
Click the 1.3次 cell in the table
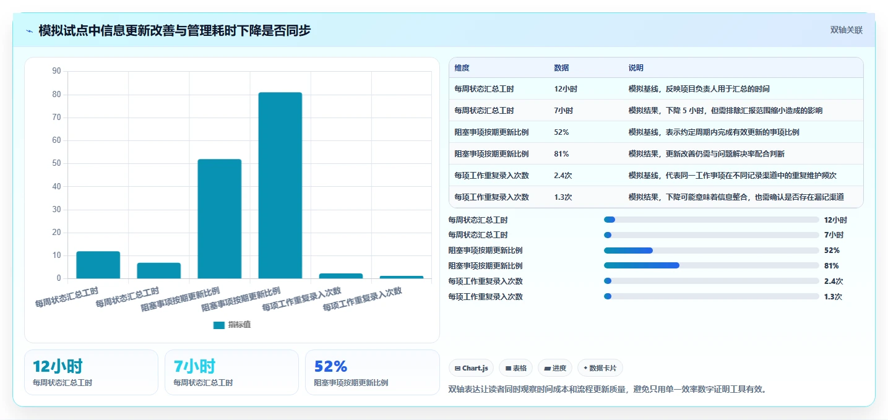coord(563,197)
